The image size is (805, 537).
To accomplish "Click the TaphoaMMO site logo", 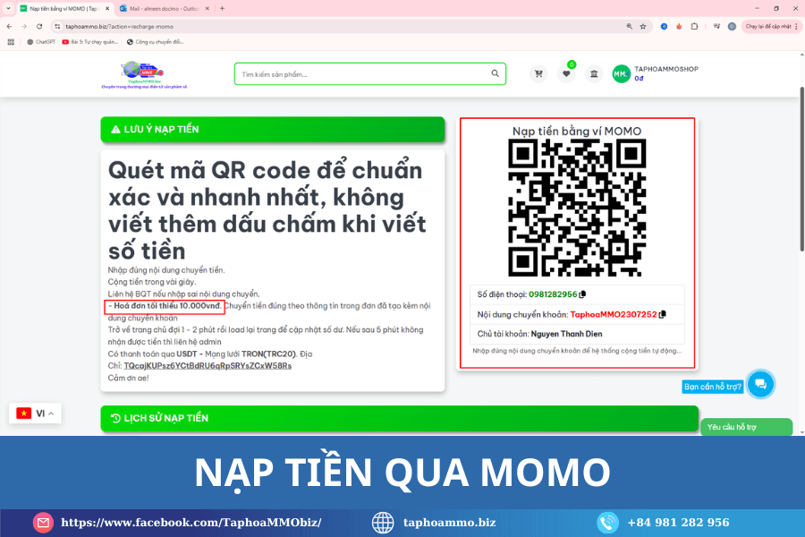I will (x=144, y=74).
